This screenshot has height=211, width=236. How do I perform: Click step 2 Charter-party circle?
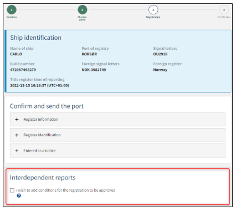[x=83, y=10]
